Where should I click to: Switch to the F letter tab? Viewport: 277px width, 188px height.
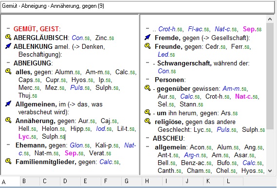[x=111, y=181]
